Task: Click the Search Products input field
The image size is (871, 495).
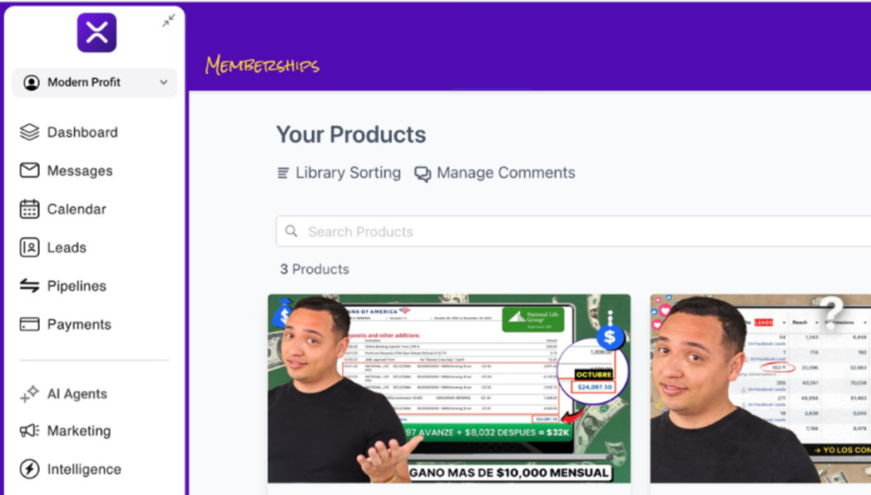Action: click(x=573, y=231)
